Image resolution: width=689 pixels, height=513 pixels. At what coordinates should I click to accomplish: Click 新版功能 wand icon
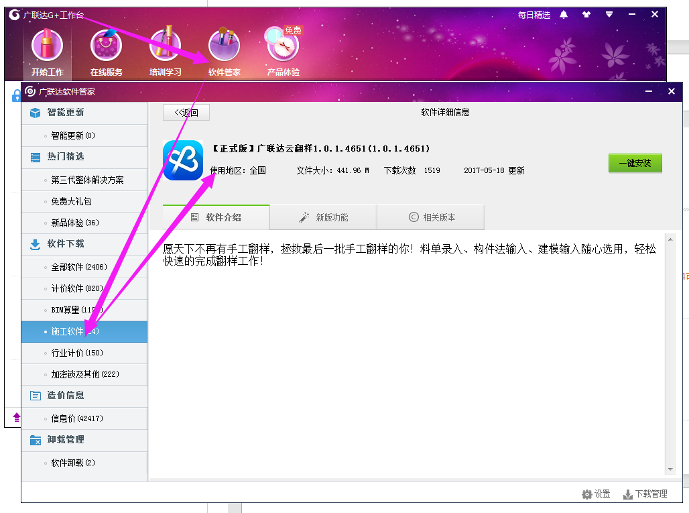pos(304,217)
